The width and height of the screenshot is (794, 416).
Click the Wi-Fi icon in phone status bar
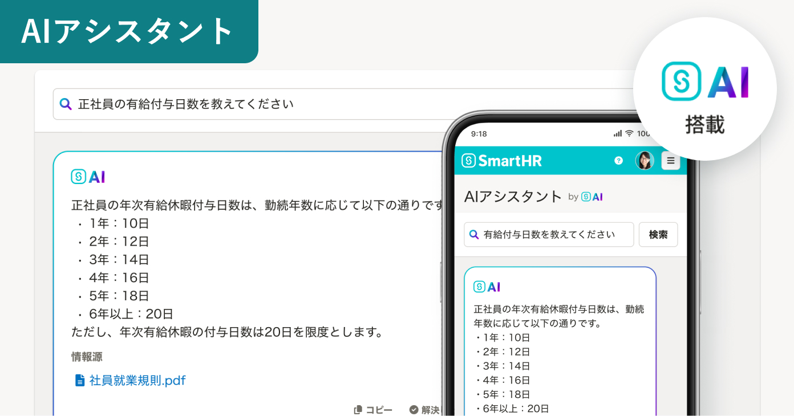(629, 133)
